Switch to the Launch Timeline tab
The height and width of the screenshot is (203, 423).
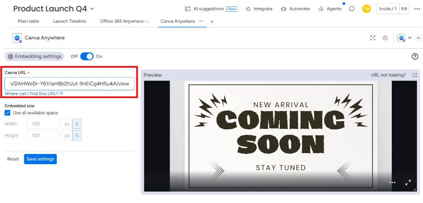click(70, 21)
